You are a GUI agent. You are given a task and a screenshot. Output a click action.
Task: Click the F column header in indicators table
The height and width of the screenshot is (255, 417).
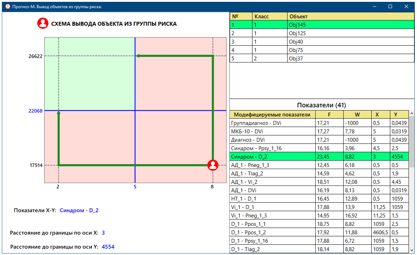pyautogui.click(x=329, y=115)
